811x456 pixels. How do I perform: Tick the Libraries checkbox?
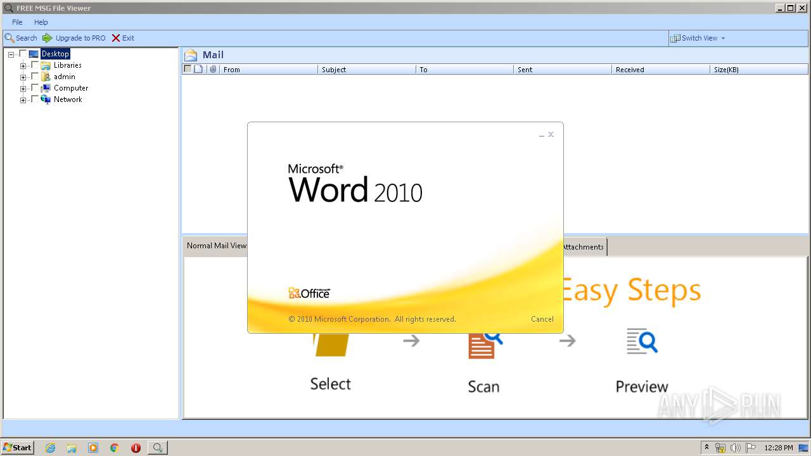[x=35, y=65]
